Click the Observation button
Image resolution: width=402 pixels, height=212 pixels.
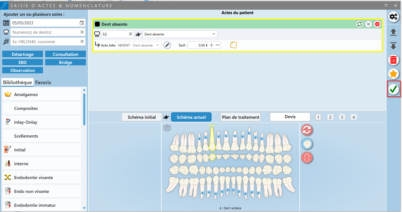22,70
